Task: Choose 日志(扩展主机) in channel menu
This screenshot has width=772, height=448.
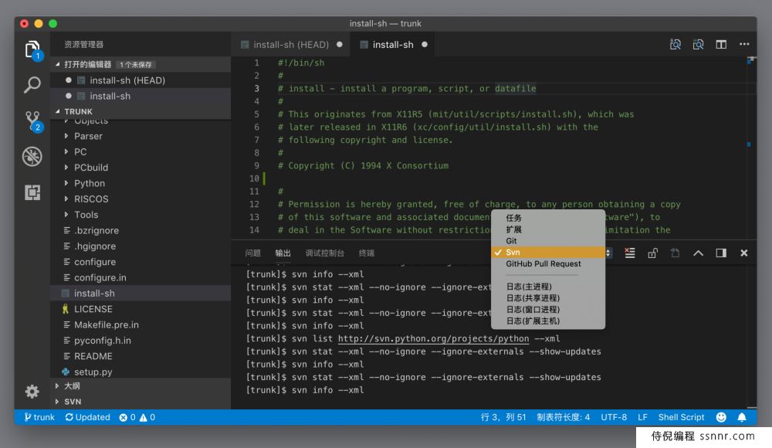Action: click(548, 321)
